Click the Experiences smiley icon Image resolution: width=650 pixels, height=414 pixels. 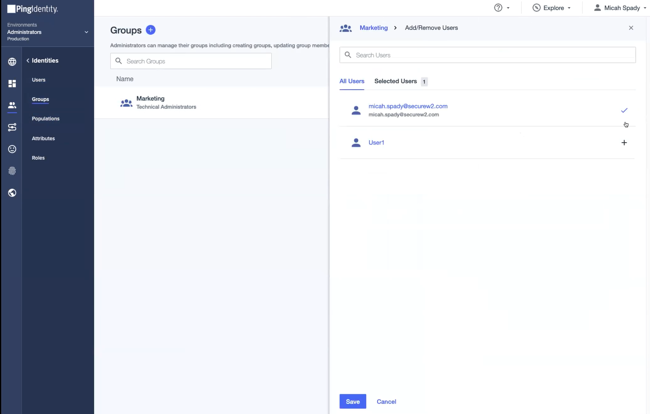(x=12, y=149)
